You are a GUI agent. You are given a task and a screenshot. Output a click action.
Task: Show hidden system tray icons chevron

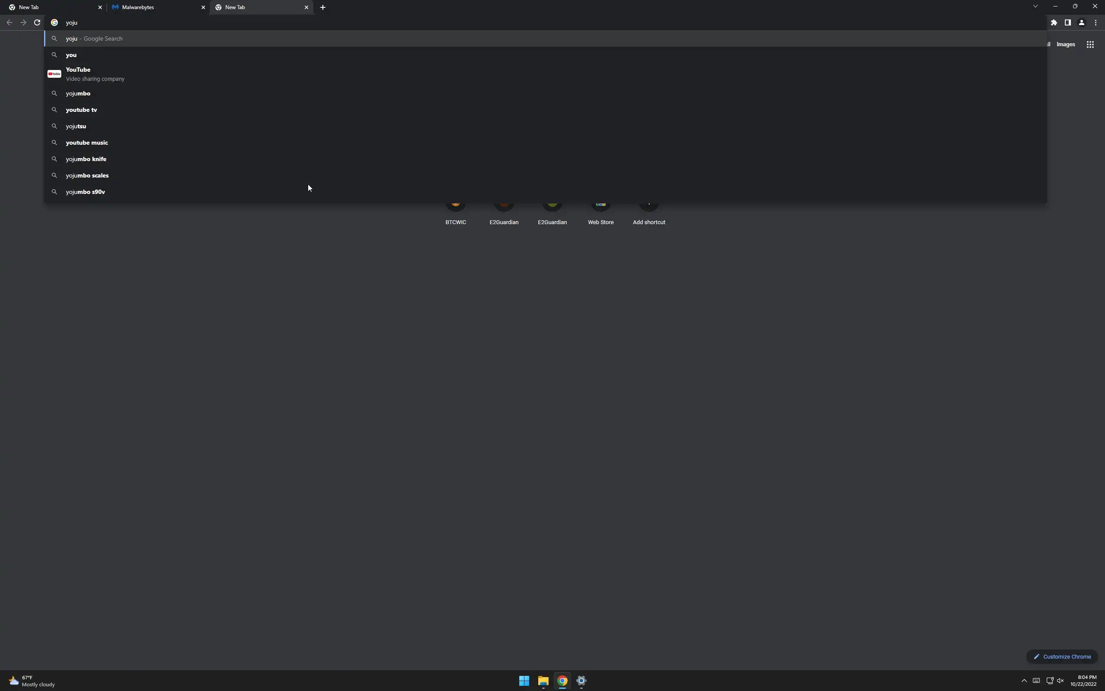pos(1024,681)
